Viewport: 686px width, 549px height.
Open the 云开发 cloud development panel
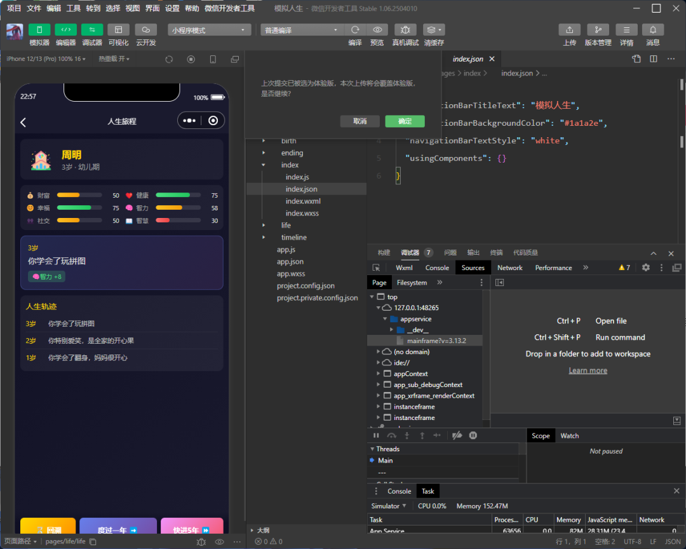click(145, 30)
